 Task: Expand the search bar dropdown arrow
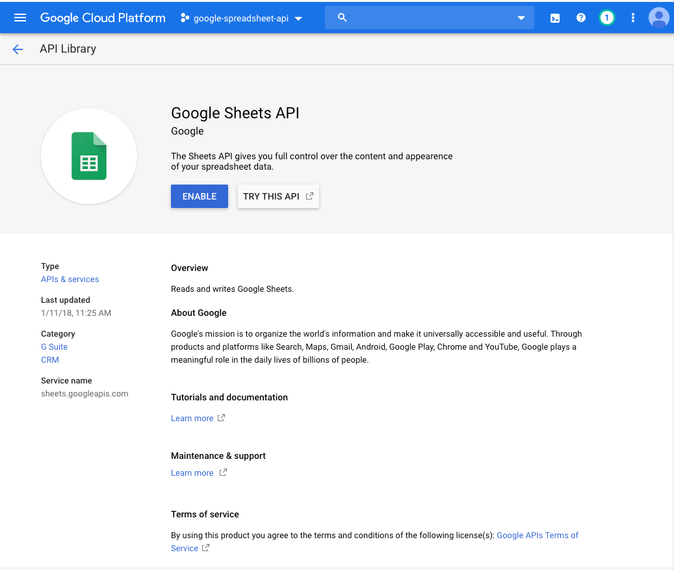[521, 18]
